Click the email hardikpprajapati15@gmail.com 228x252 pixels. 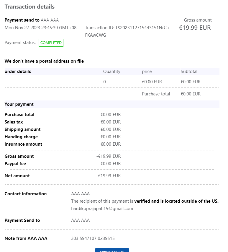point(102,209)
